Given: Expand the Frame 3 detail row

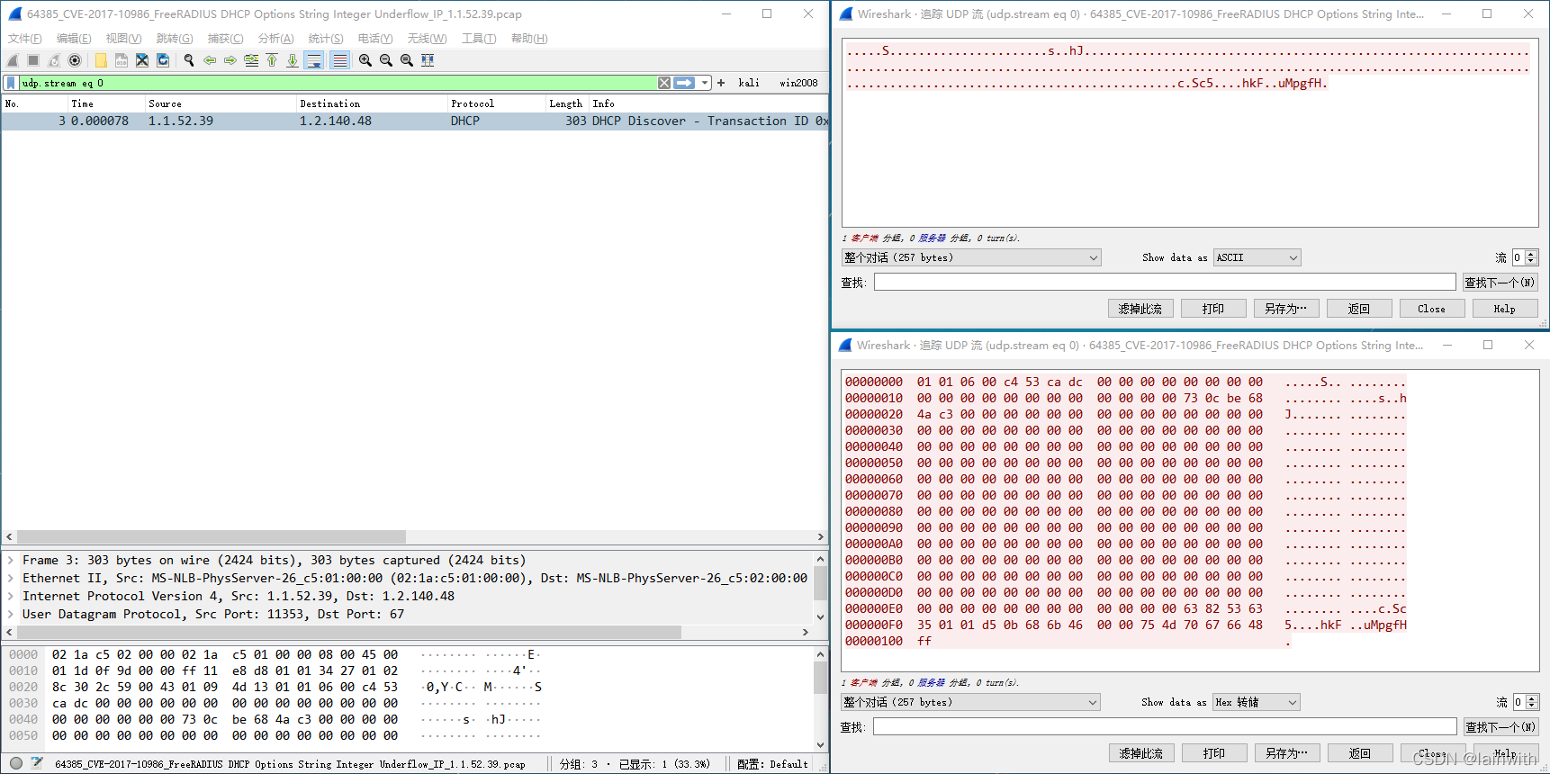Looking at the screenshot, I should (11, 560).
